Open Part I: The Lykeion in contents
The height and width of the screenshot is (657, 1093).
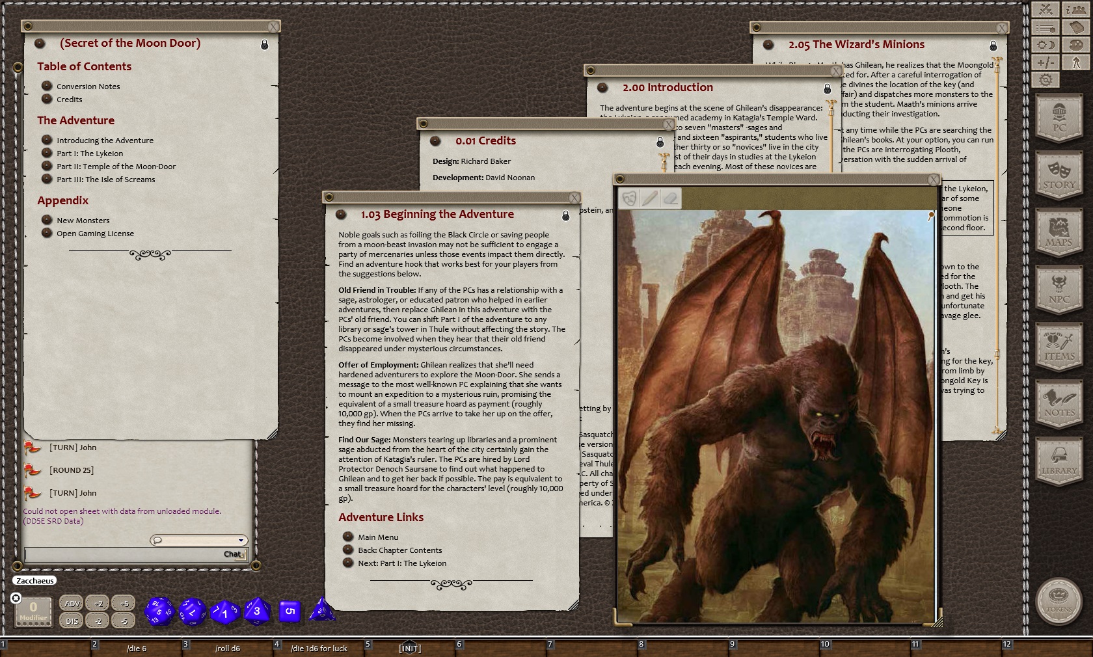pos(89,154)
